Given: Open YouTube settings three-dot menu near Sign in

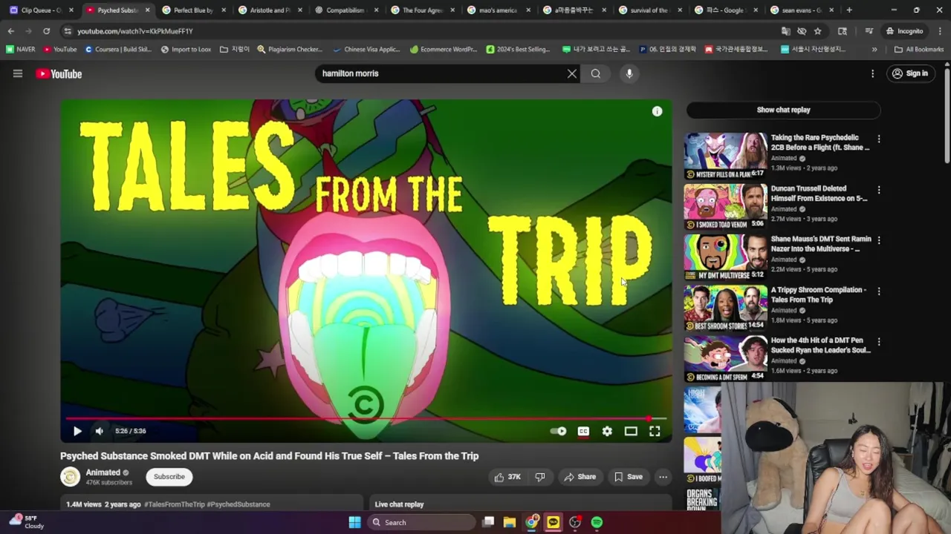Looking at the screenshot, I should [873, 73].
